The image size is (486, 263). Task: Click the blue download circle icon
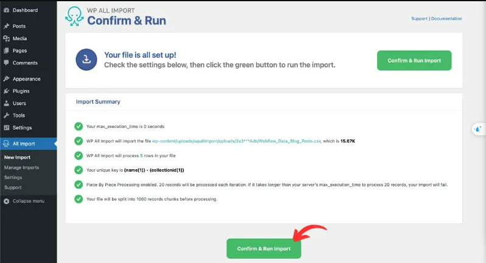point(86,60)
